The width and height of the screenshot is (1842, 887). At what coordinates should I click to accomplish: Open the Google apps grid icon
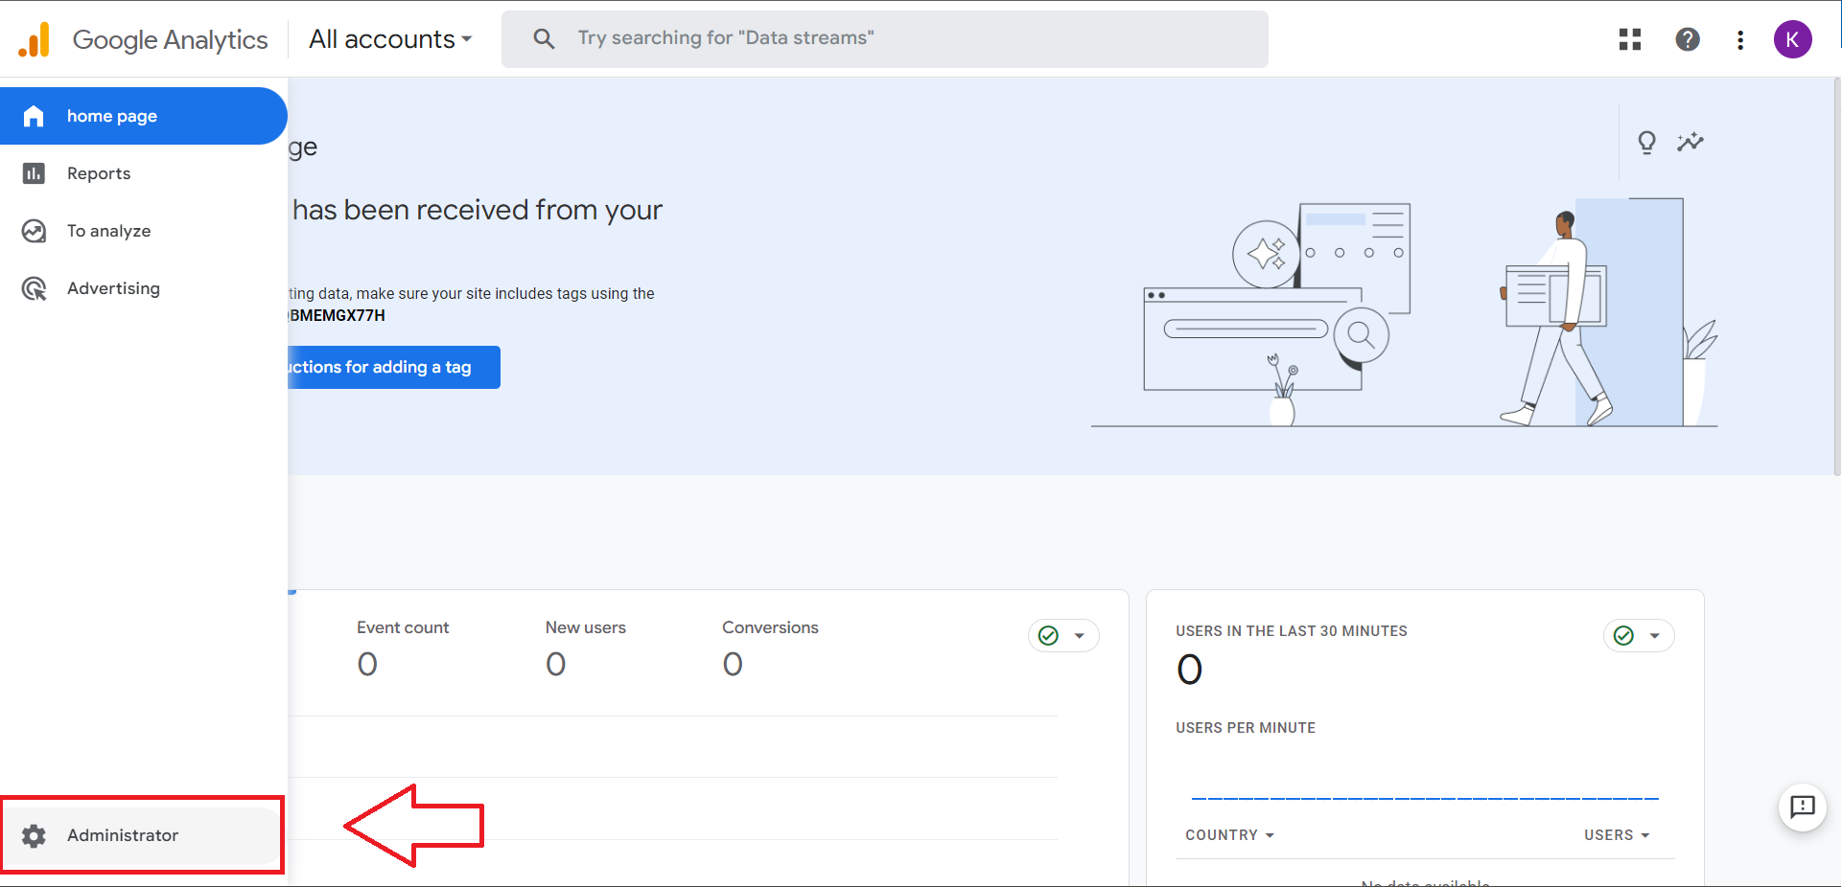click(1629, 39)
